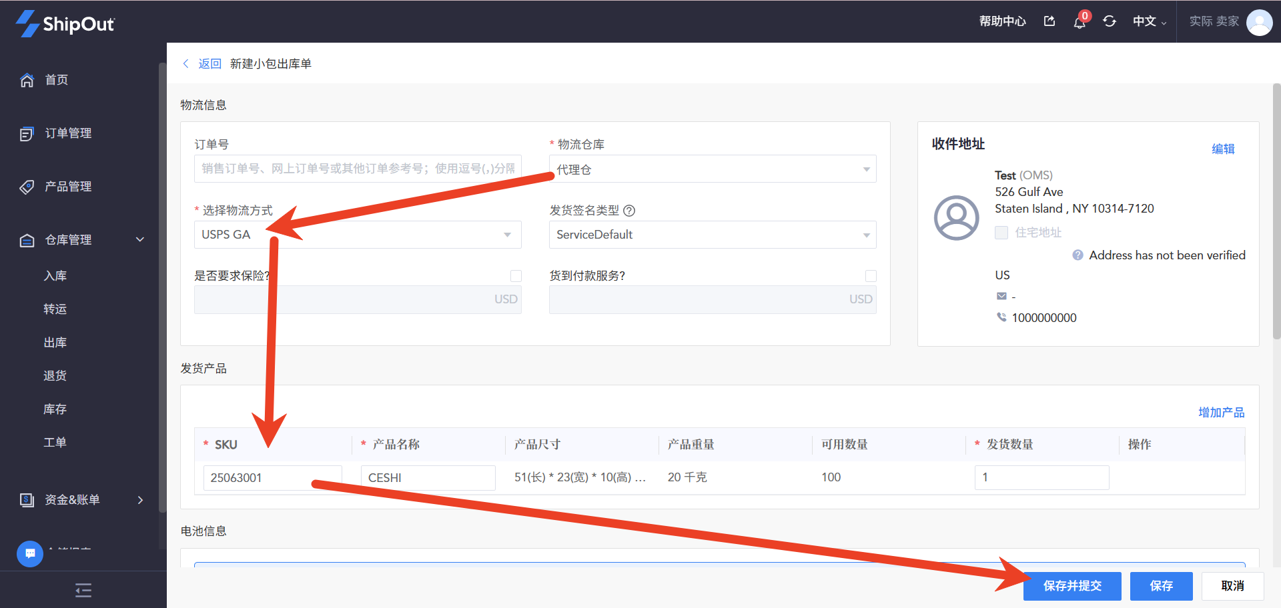Toggle the 住宅地址 checkbox

coord(1001,232)
